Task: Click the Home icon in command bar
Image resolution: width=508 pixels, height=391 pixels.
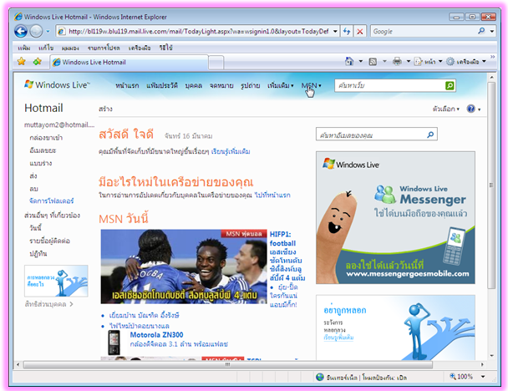Action: pyautogui.click(x=349, y=61)
